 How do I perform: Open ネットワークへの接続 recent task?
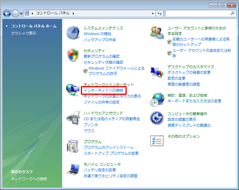pyautogui.click(x=29, y=179)
